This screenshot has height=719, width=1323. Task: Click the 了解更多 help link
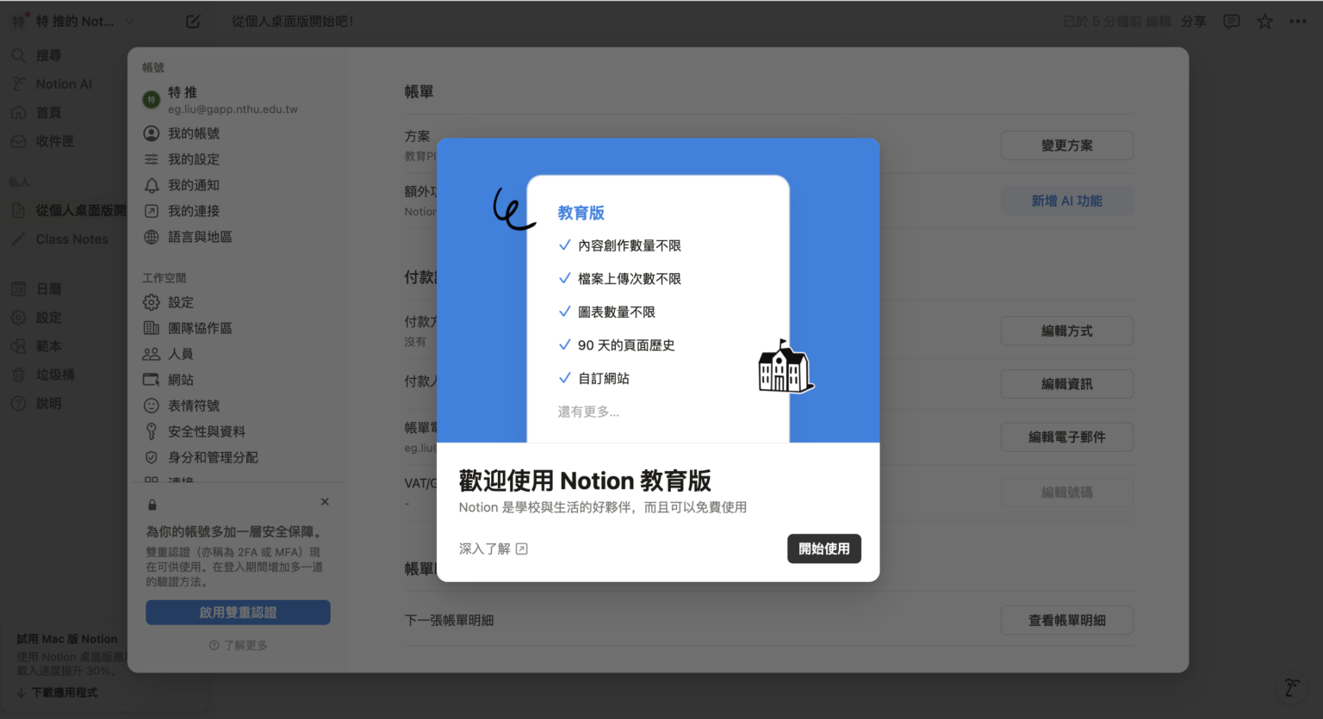point(239,645)
